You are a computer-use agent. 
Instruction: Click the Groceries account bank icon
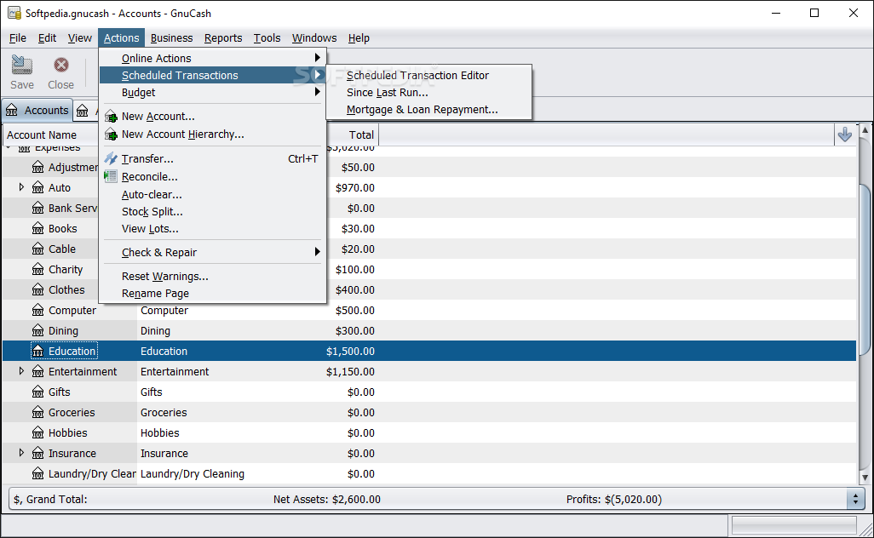[37, 413]
